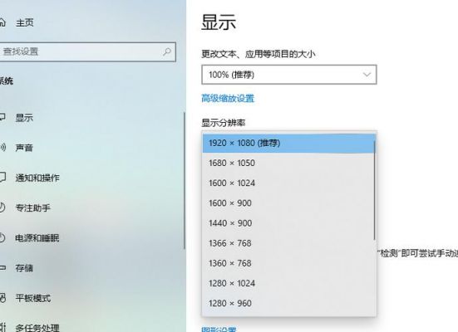Select 1440 × 900 resolution

288,223
